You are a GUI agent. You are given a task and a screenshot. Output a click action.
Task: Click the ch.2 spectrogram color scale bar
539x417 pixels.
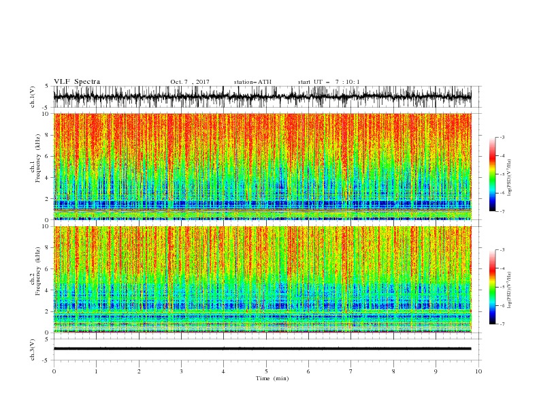point(492,287)
